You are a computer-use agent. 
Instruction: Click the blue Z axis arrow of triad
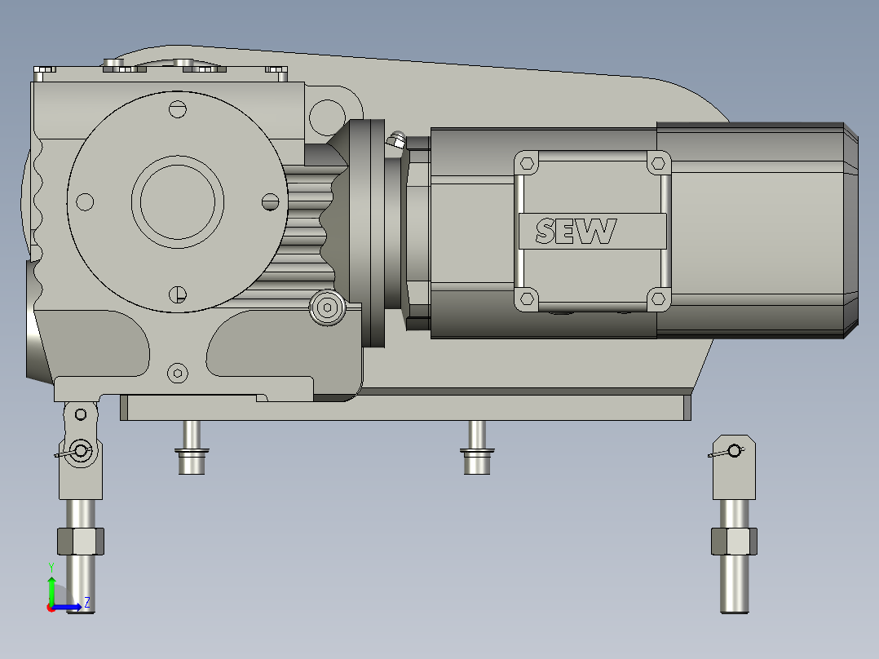[x=67, y=607]
